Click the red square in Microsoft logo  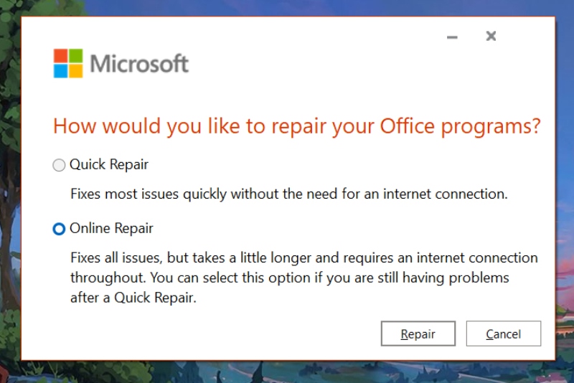click(x=61, y=56)
